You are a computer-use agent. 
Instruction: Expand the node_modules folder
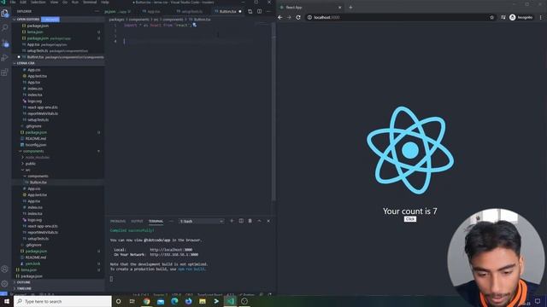pos(37,157)
